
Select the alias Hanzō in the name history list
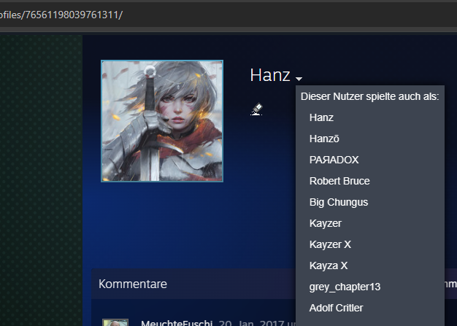click(324, 139)
